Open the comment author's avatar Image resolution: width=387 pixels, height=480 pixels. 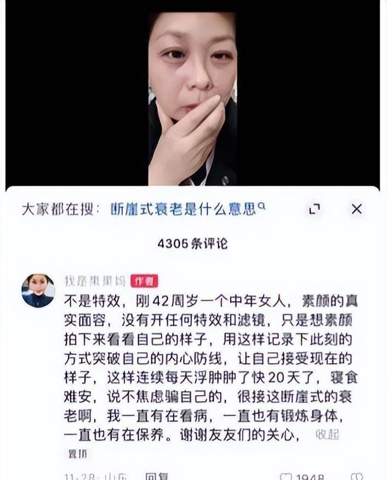38,291
